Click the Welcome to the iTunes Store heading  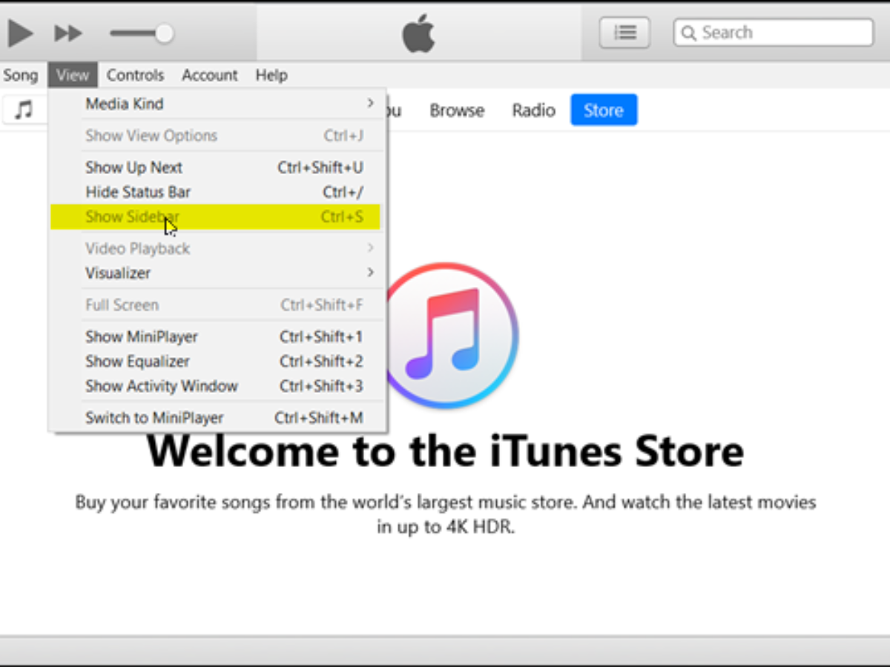(445, 450)
